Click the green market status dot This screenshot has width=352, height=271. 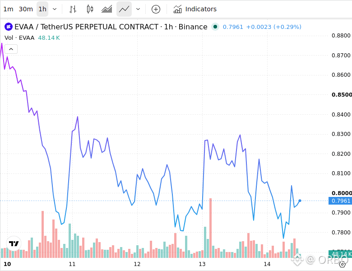pos(215,27)
